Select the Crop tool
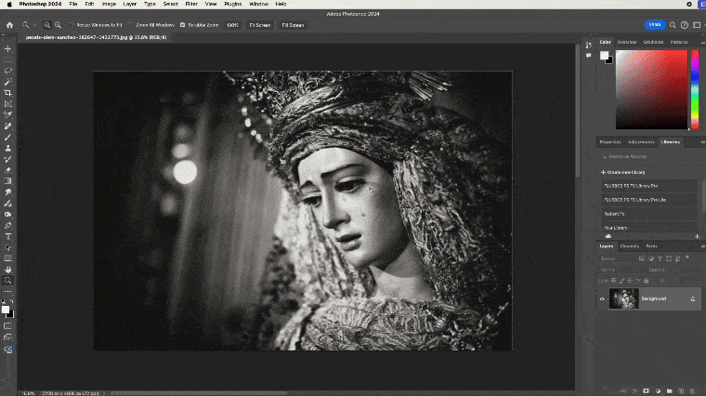This screenshot has height=396, width=706. pyautogui.click(x=8, y=92)
